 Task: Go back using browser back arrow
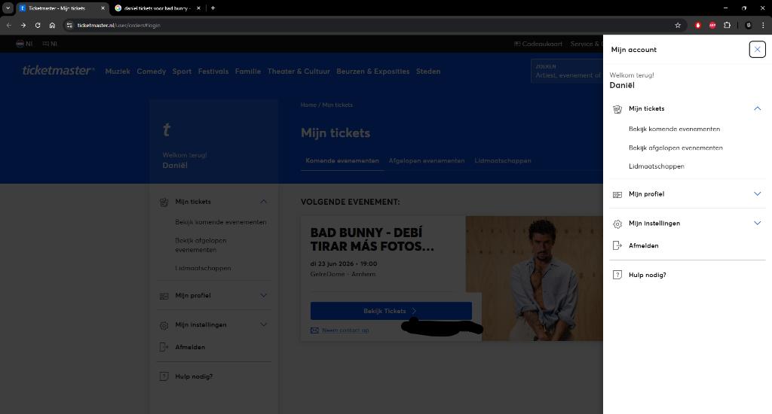(9, 25)
